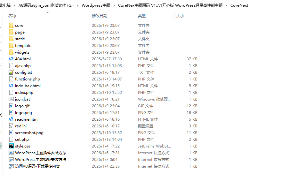Click the logo.gif image icon
290x174 pixels.
pyautogui.click(x=11, y=106)
